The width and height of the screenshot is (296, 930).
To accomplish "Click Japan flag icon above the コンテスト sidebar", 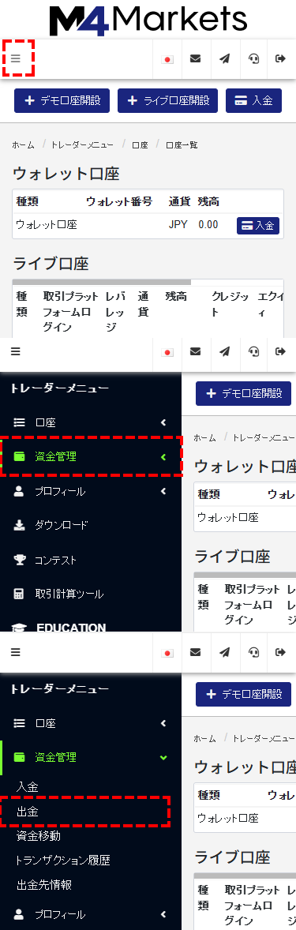I will (167, 352).
